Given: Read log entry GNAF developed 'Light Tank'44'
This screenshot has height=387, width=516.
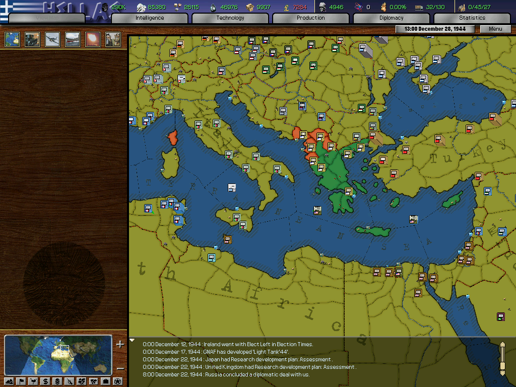Looking at the screenshot, I should 216,352.
